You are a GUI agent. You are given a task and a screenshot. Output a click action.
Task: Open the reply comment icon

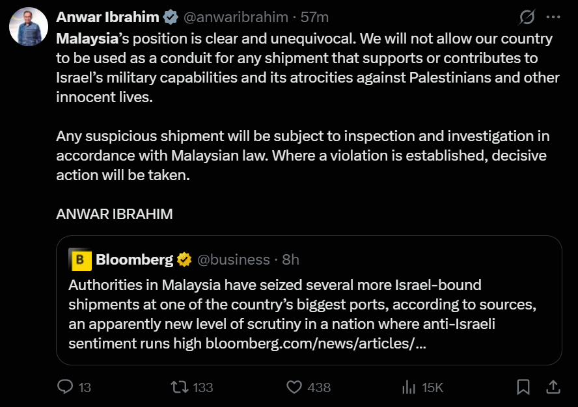coord(66,387)
